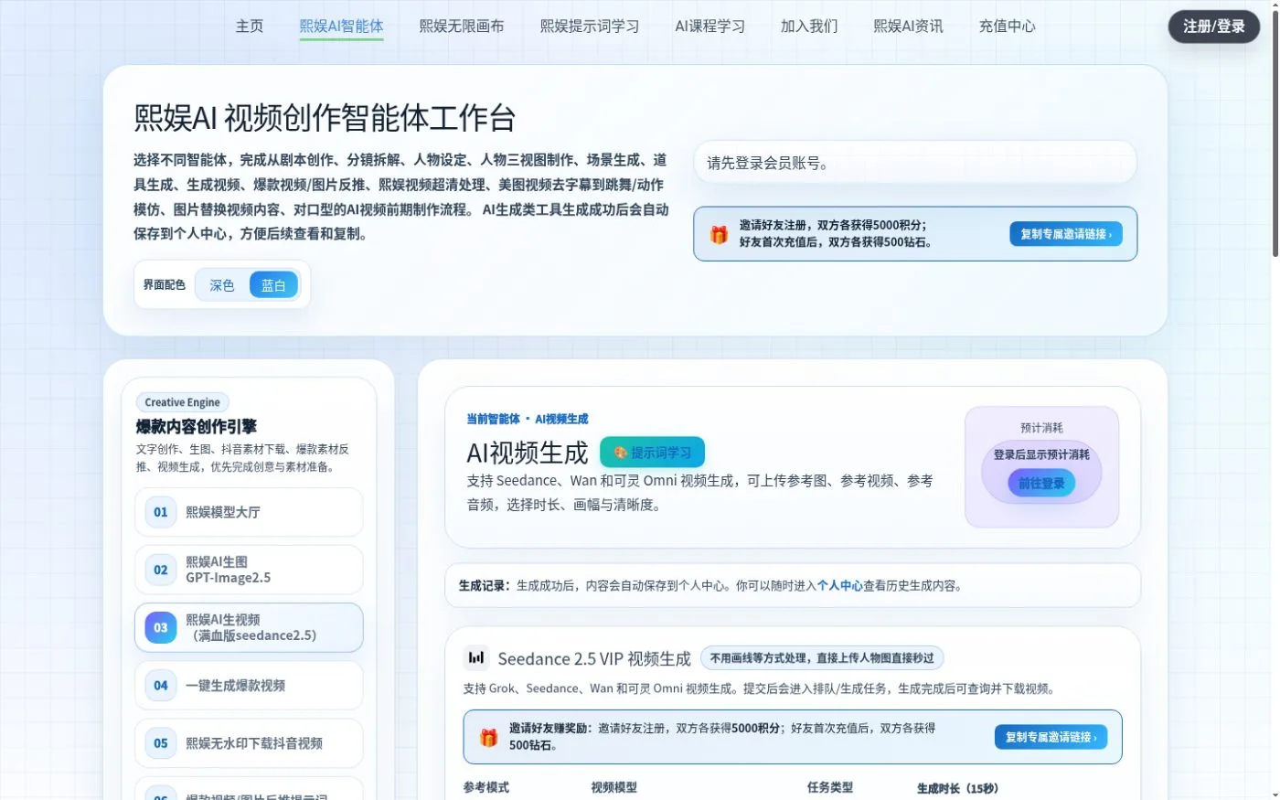Open the 熙娱AI智能体 nav tab
1280x800 pixels.
coord(341,26)
